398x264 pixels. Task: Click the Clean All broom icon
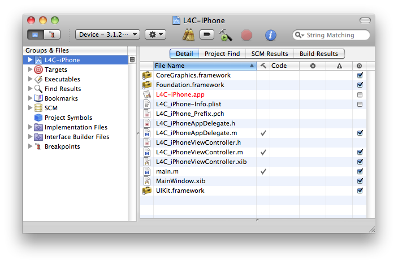(188, 35)
